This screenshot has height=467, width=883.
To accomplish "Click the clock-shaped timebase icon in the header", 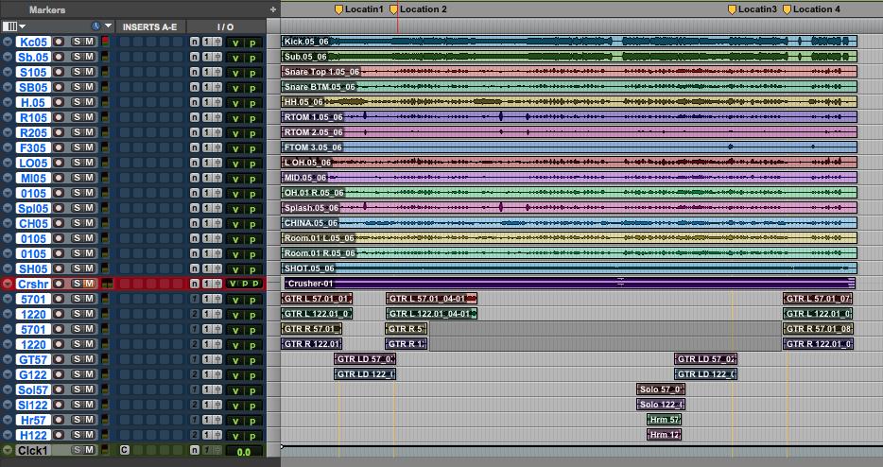I will pos(95,26).
